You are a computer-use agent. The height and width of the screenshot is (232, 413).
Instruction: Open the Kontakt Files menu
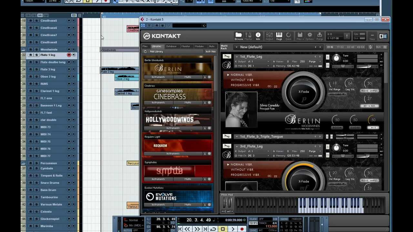pyautogui.click(x=300, y=36)
